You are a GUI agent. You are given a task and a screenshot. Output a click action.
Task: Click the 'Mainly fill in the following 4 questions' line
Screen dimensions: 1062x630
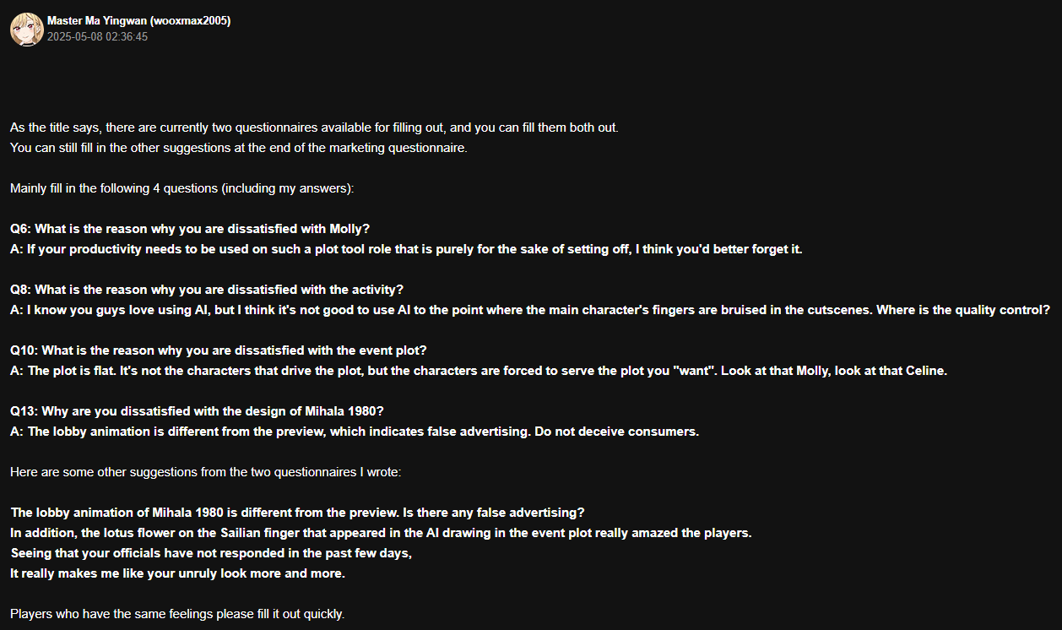pos(182,188)
